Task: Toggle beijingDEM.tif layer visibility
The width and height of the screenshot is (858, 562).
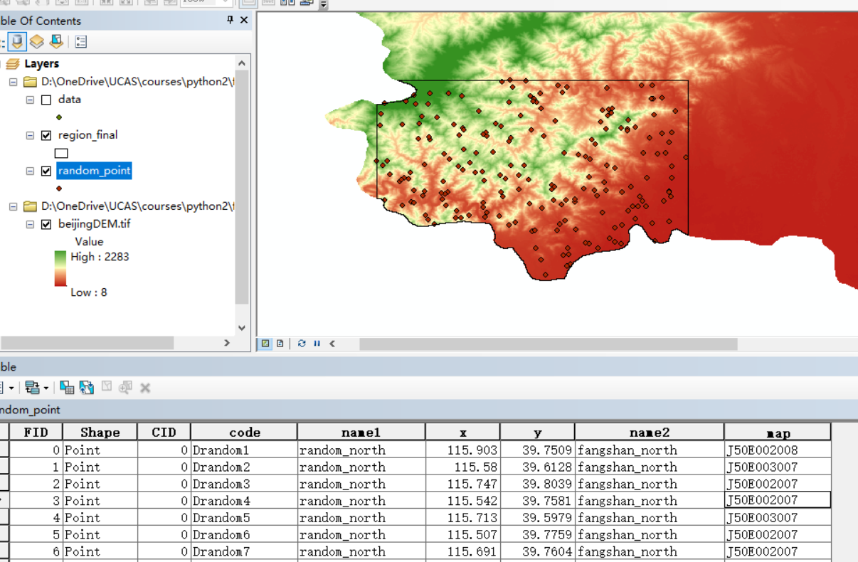Action: click(46, 224)
